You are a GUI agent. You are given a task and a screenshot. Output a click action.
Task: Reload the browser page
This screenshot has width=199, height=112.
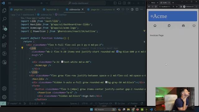[156, 7]
